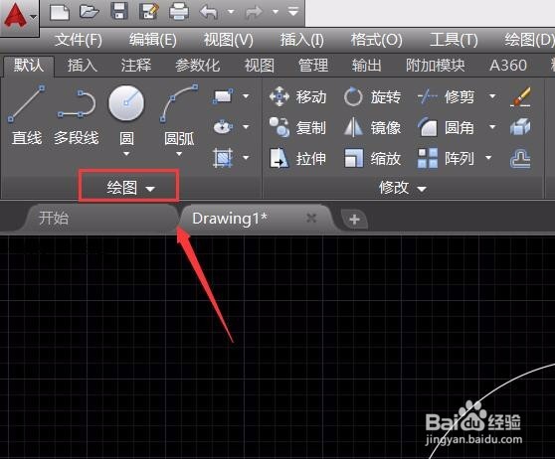555x459 pixels.
Task: Open the 工具(T) menu
Action: tap(454, 40)
